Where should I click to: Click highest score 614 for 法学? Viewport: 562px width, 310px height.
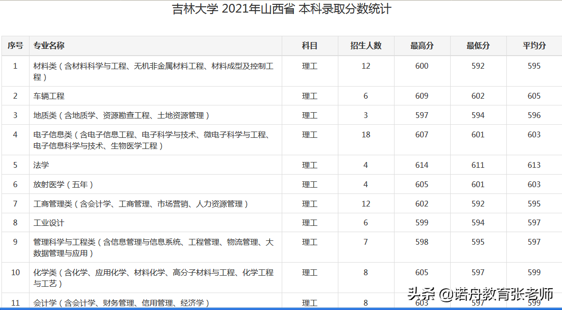[x=422, y=165]
